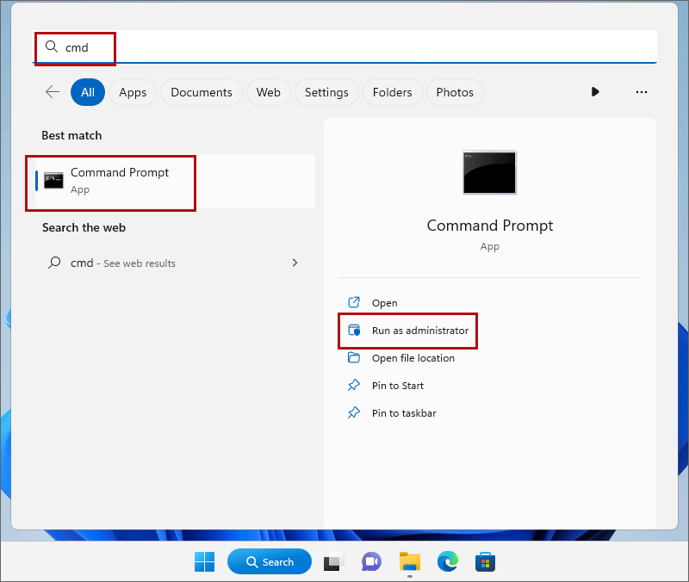The height and width of the screenshot is (582, 689).
Task: Click Pin to Start
Action: [x=398, y=386]
